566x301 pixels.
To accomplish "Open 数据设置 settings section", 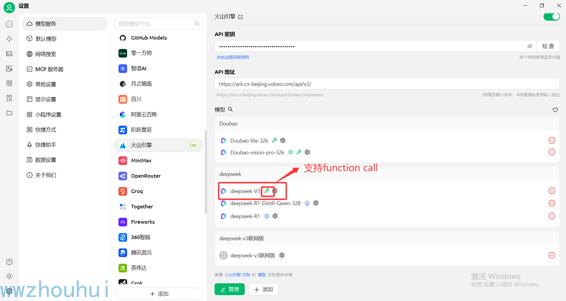I will click(65, 160).
